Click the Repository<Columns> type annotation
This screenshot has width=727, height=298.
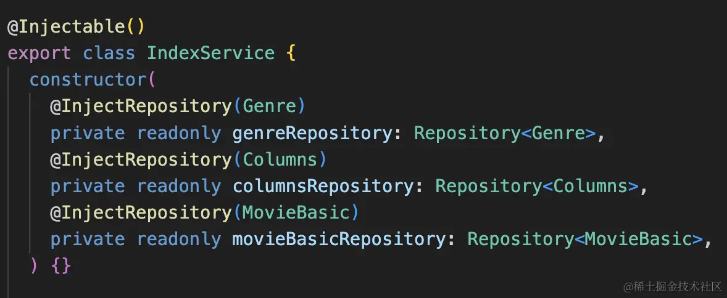[x=537, y=187]
